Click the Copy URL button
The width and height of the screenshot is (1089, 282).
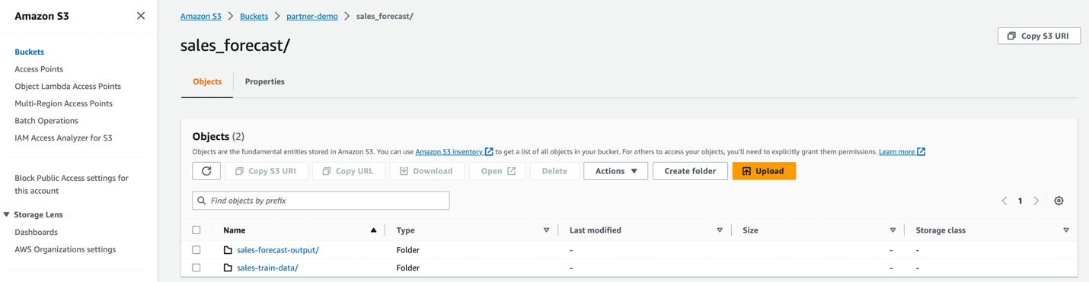pyautogui.click(x=348, y=171)
